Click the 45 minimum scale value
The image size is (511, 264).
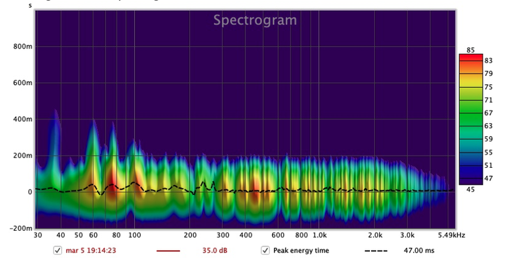(x=470, y=189)
